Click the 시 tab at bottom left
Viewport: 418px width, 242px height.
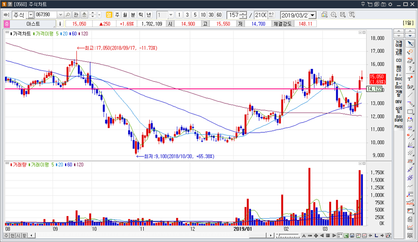pos(19,236)
